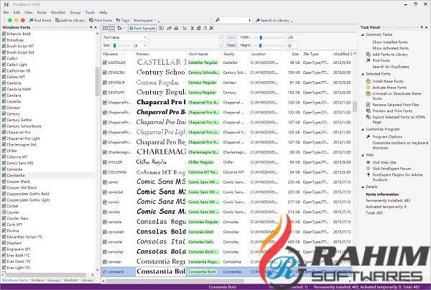
Task: Click the Add Fonts to Library icon
Action: coord(369,55)
